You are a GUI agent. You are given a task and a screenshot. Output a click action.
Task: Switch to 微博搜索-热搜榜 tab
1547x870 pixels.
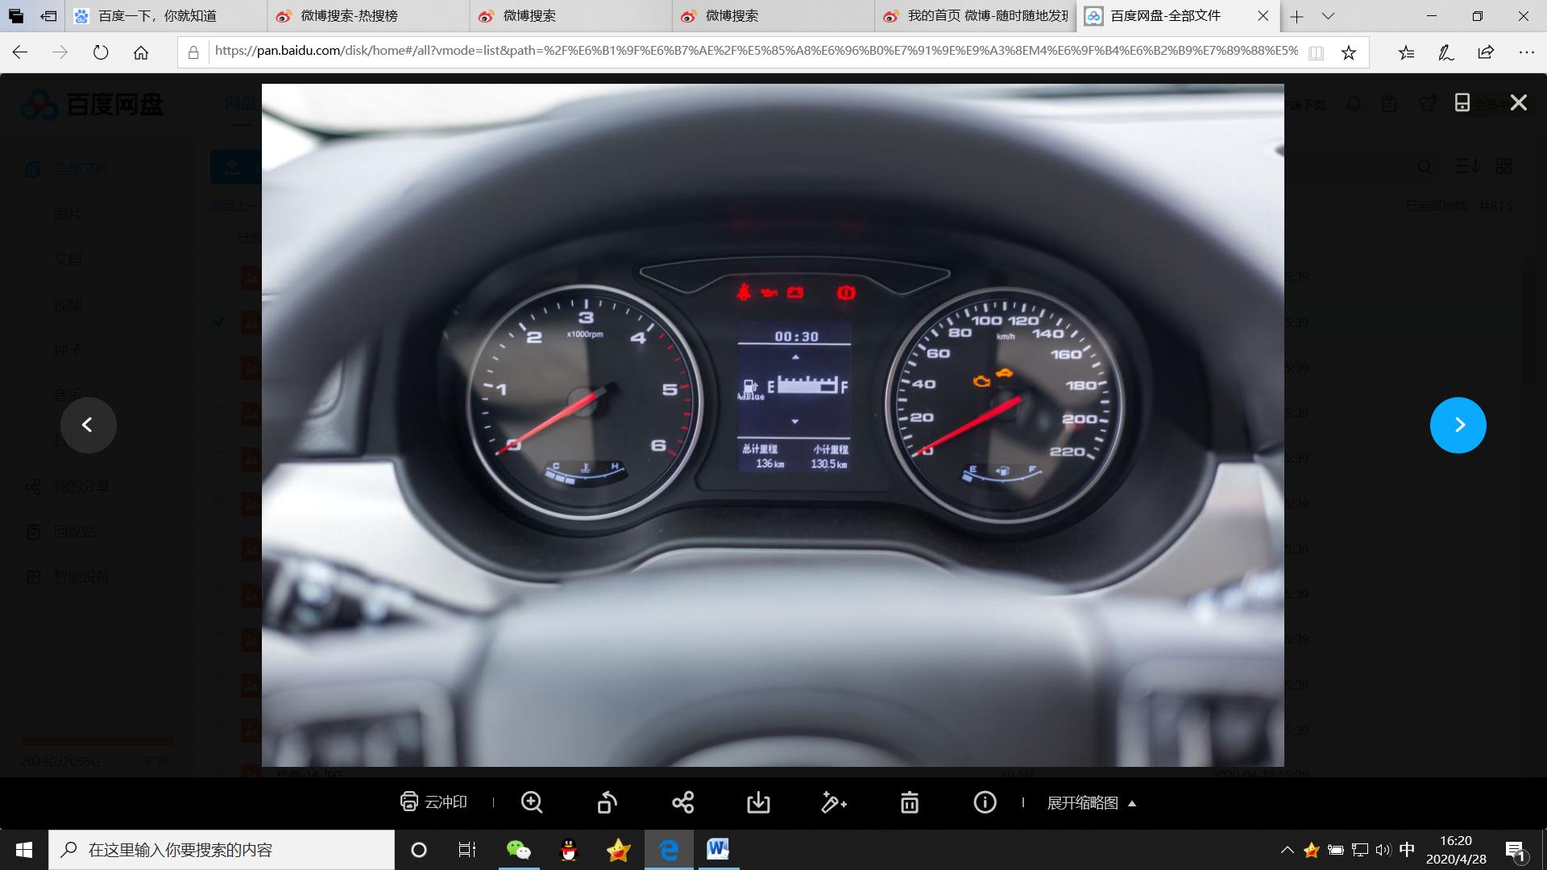tap(349, 16)
